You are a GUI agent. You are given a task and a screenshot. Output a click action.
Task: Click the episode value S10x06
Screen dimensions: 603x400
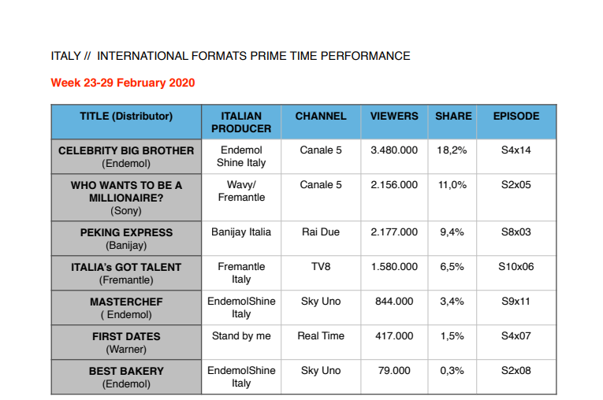pyautogui.click(x=516, y=267)
